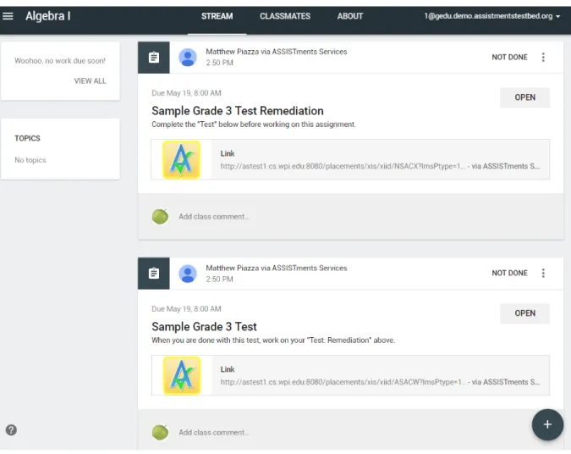This screenshot has height=454, width=571.
Task: Click the green apple avatar beside the second comment box
Action: coord(160,433)
